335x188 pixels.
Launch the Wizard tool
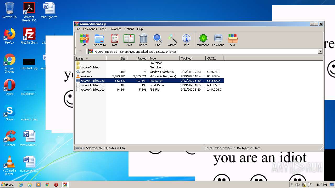click(172, 40)
